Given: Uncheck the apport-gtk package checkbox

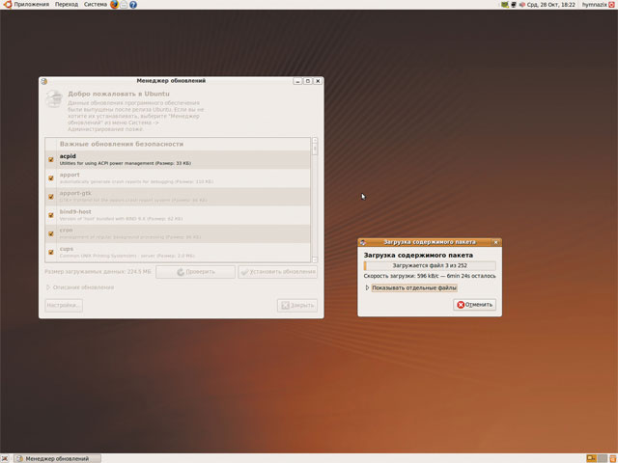Looking at the screenshot, I should (x=51, y=197).
